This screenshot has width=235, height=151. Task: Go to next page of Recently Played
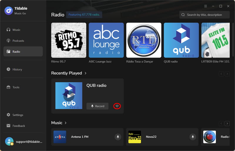(227, 74)
